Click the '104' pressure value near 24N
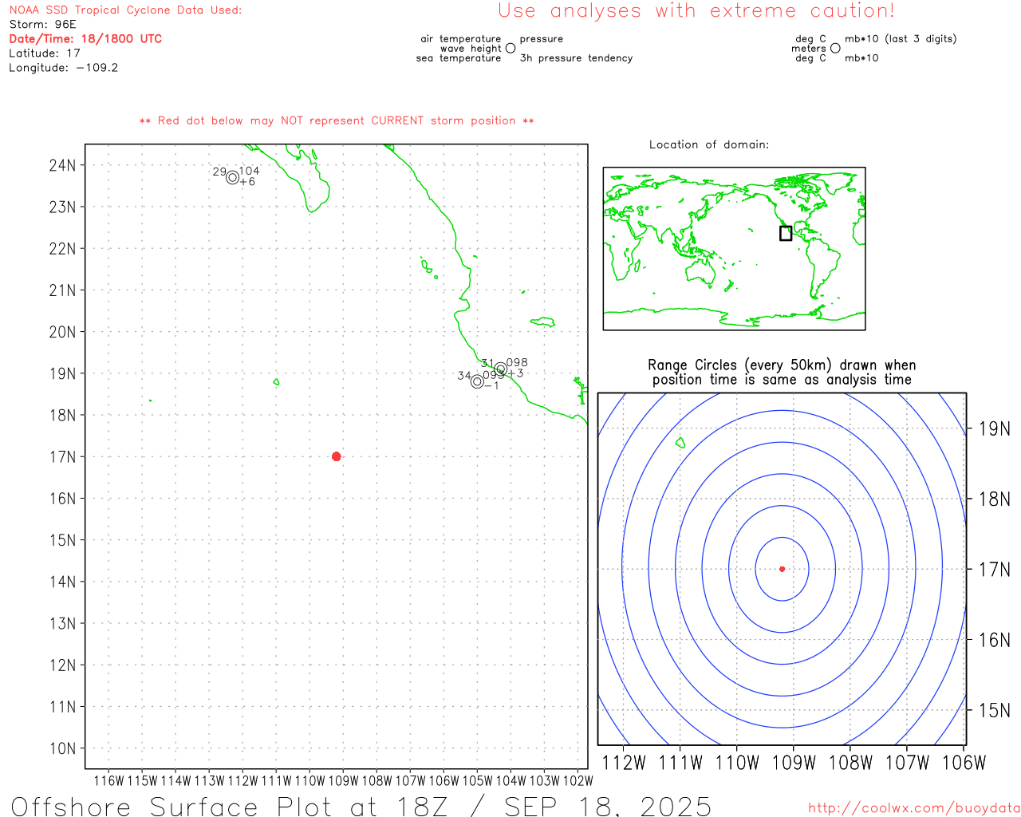Screen dimensions: 1021x817 249,171
